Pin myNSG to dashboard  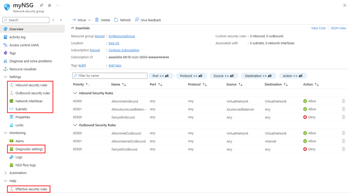41,5
